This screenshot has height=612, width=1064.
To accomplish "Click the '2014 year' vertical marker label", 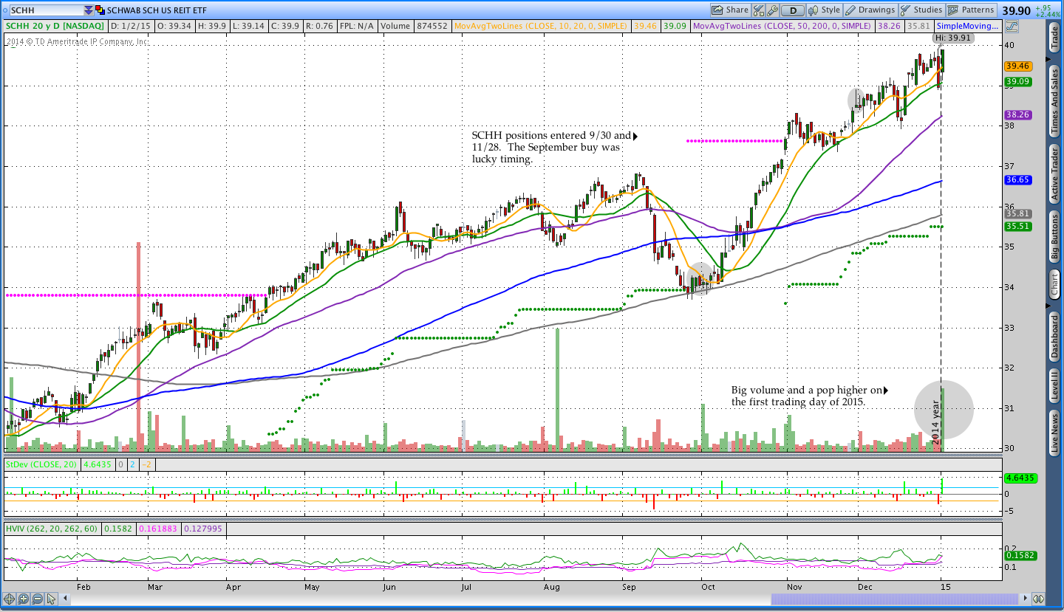I will (x=935, y=421).
